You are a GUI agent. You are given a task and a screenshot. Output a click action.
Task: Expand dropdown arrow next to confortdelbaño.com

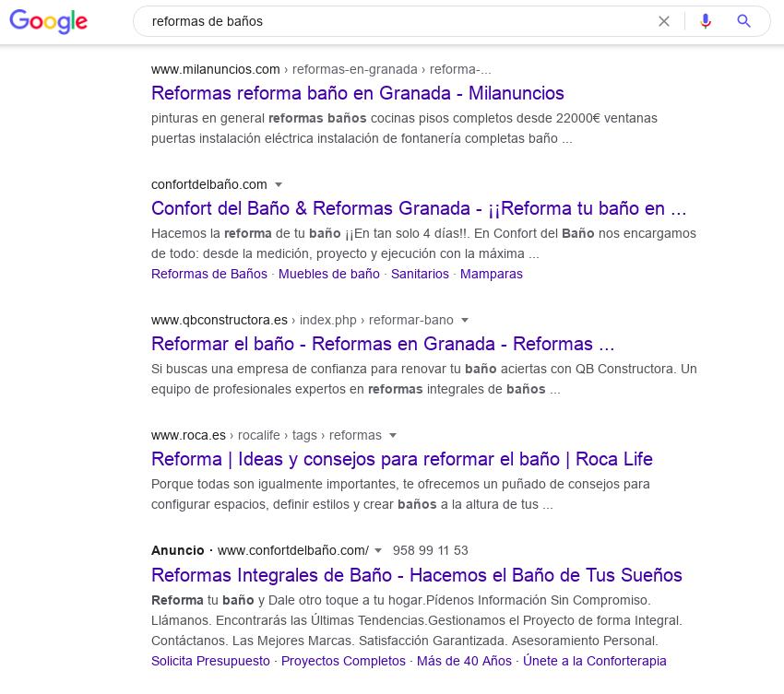pos(279,185)
